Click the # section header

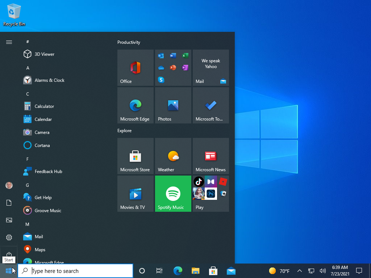28,42
